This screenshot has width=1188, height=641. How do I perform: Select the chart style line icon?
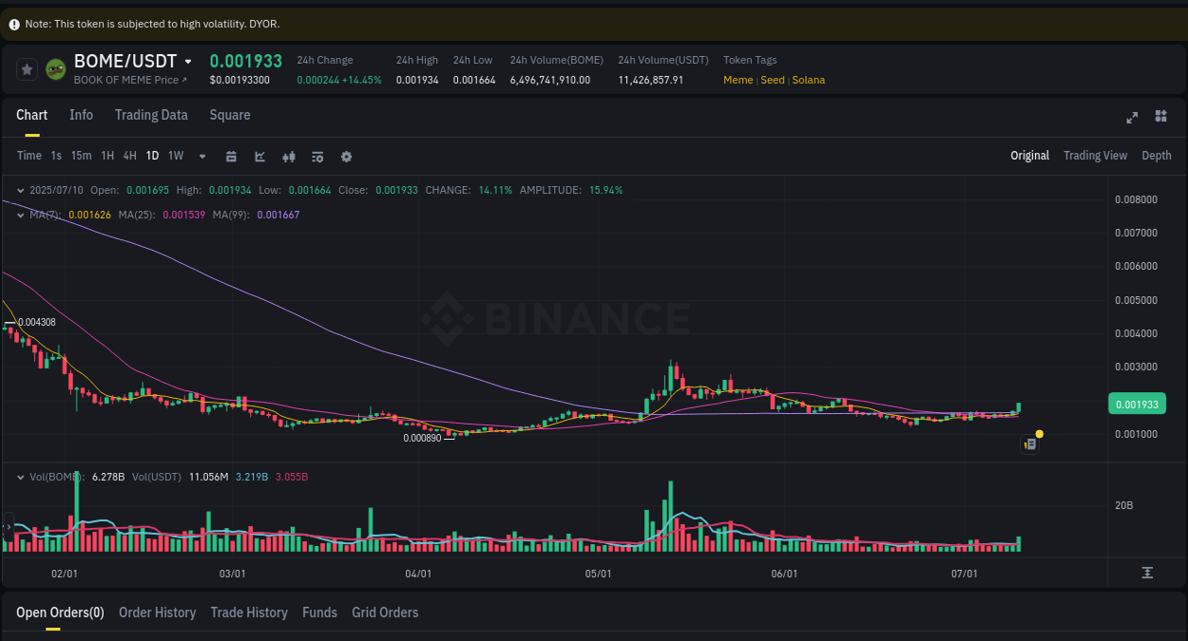pyautogui.click(x=259, y=156)
